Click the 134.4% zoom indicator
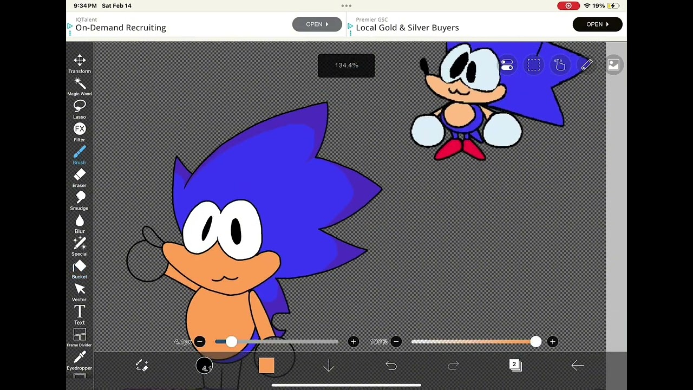Image resolution: width=693 pixels, height=390 pixels. (346, 66)
